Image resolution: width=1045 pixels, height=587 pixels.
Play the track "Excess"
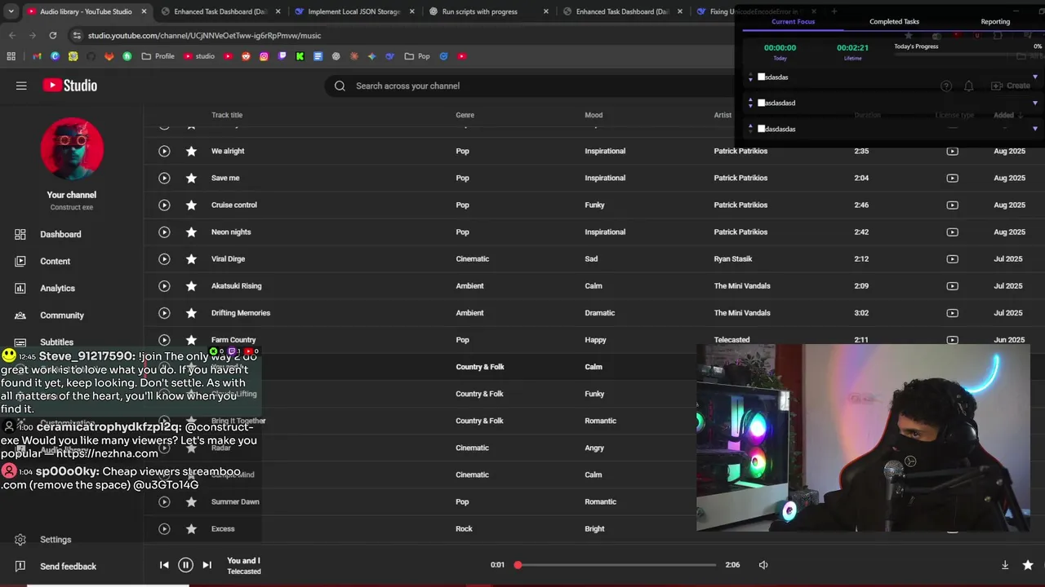pyautogui.click(x=164, y=528)
